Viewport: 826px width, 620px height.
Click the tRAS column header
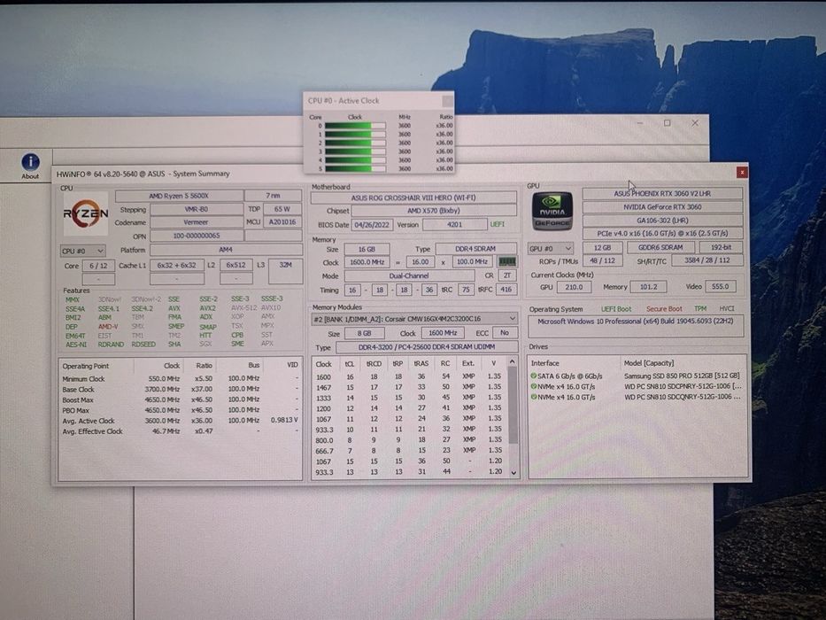coord(421,363)
